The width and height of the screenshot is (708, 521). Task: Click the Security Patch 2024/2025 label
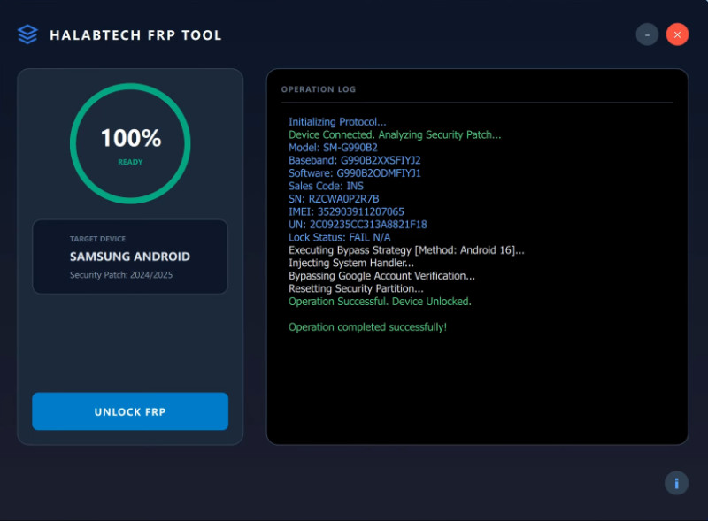[129, 275]
